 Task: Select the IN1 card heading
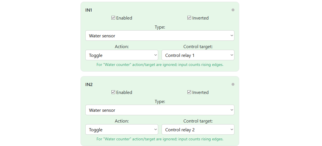point(89,10)
